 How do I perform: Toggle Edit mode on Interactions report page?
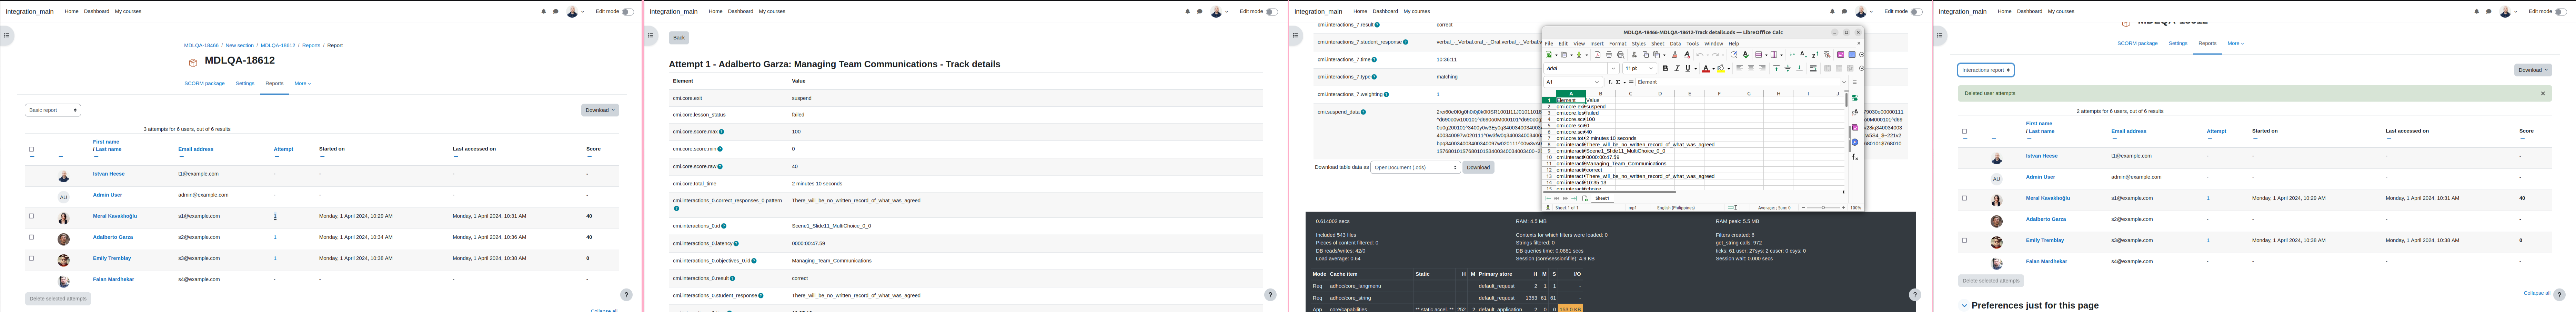2560,12
